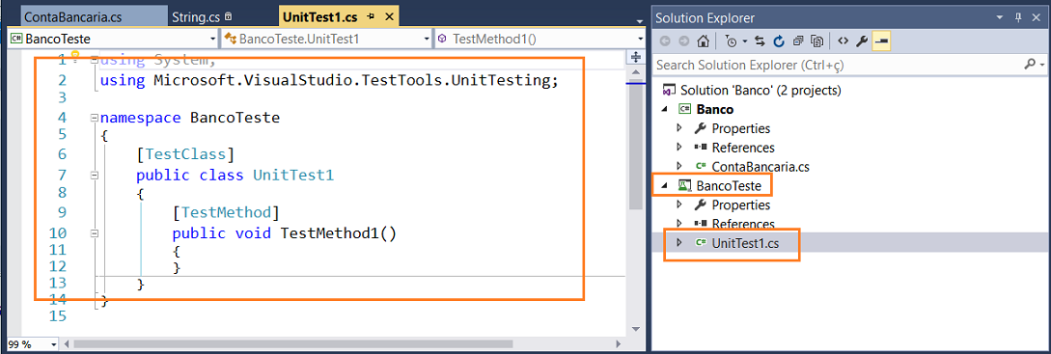Click the Show All Files icon
This screenshot has width=1051, height=354.
tap(817, 41)
